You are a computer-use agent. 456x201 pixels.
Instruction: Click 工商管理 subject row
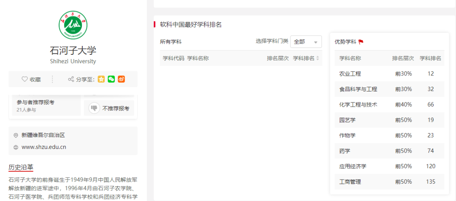click(389, 182)
